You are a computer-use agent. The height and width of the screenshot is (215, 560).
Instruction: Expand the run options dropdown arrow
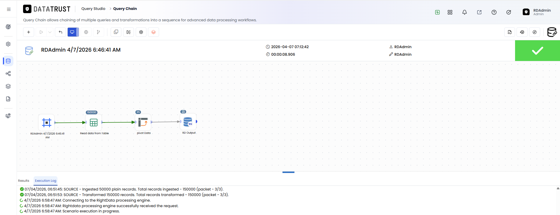pos(50,32)
